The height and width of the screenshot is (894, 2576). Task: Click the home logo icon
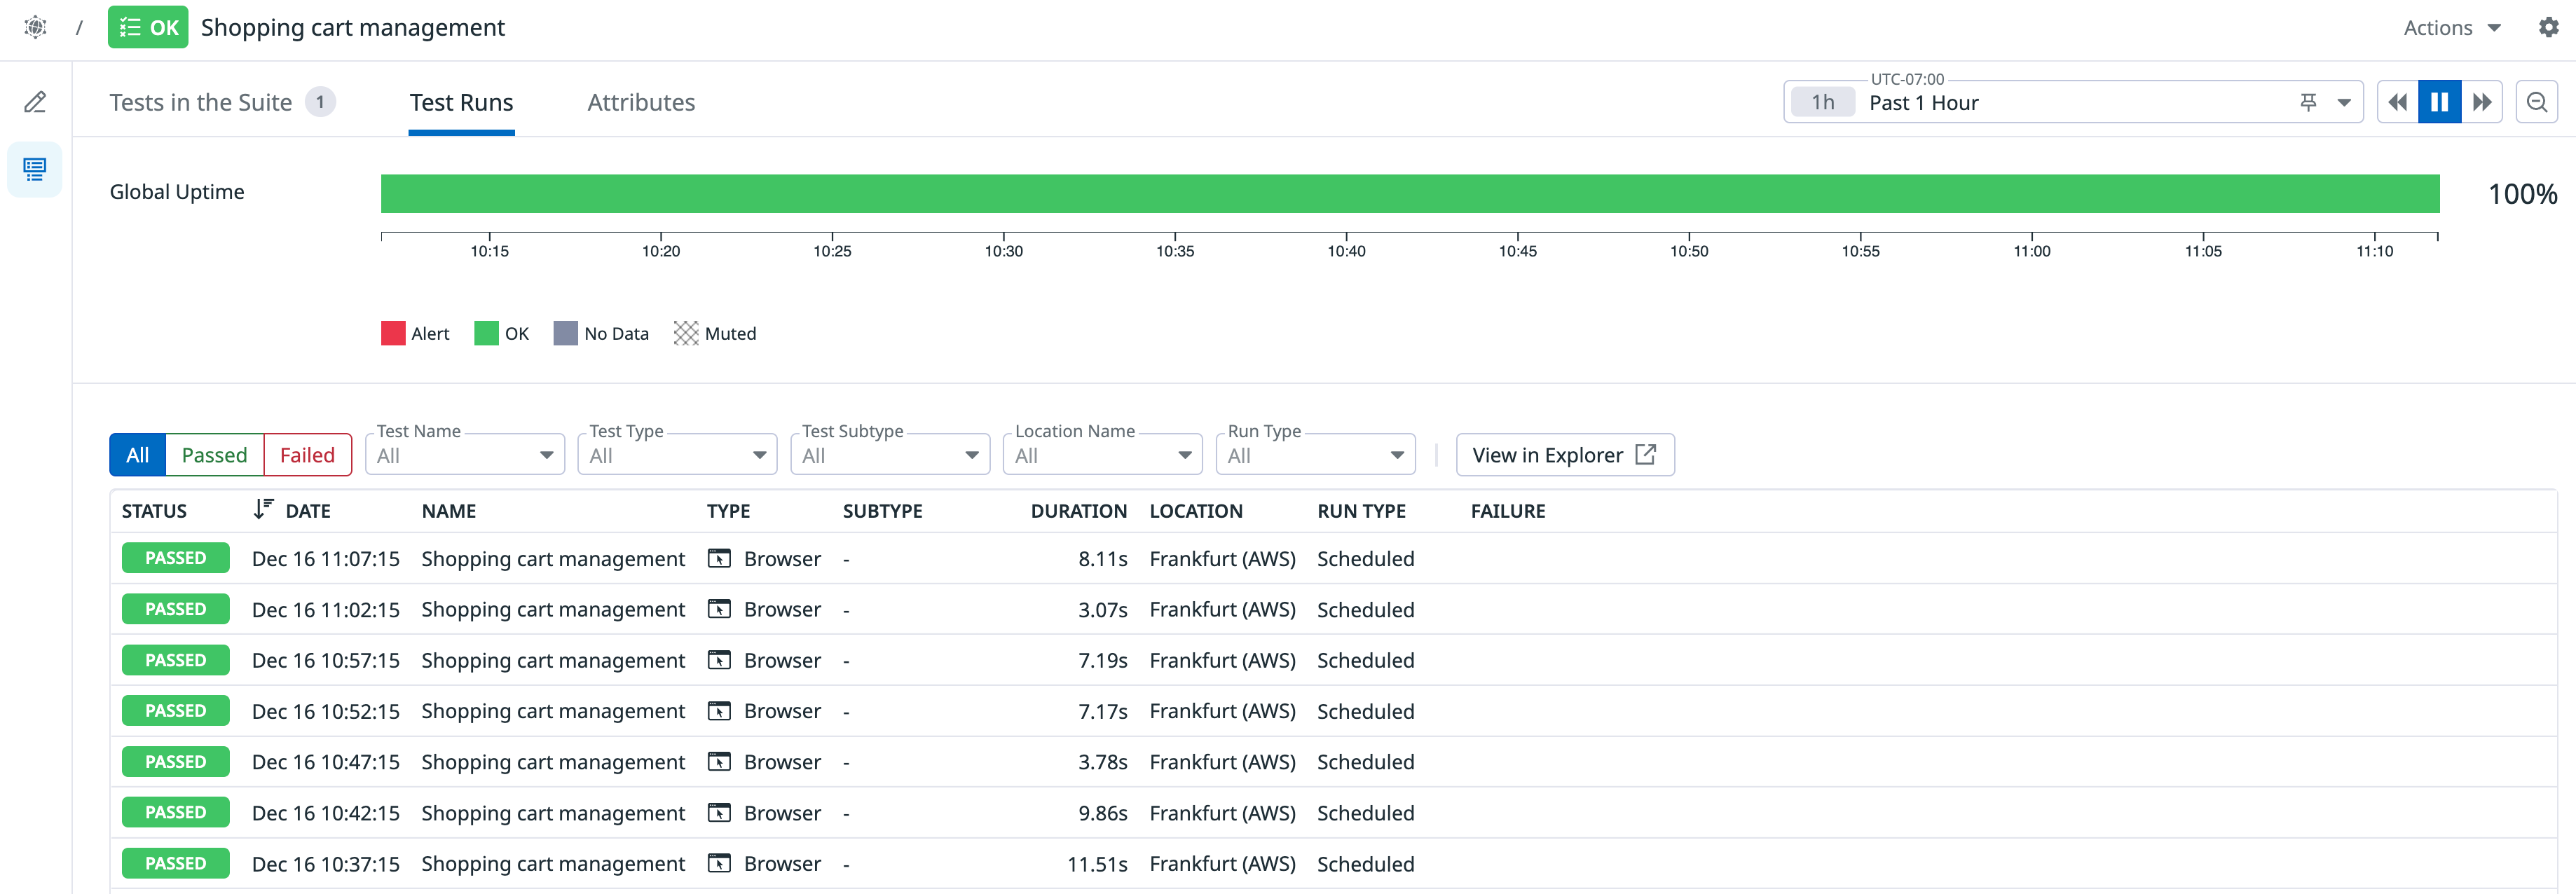click(x=35, y=27)
